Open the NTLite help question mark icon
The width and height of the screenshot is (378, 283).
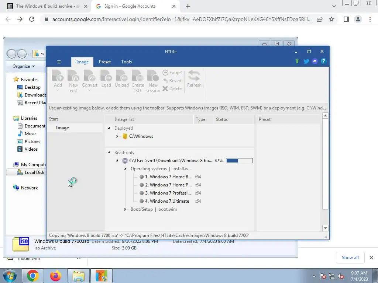pyautogui.click(x=323, y=61)
